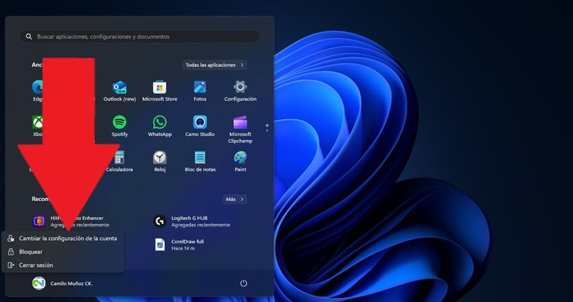The height and width of the screenshot is (302, 573).
Task: Open the Xbox app icon
Action: pyautogui.click(x=37, y=122)
